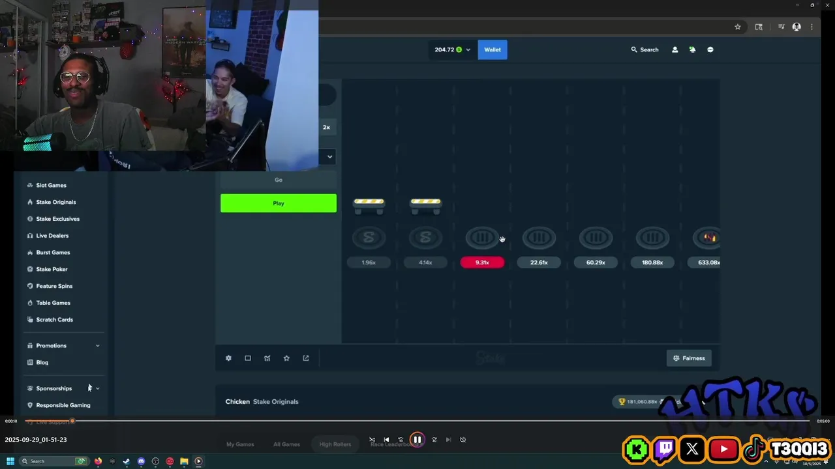Seek on the video progress bar

point(417,421)
